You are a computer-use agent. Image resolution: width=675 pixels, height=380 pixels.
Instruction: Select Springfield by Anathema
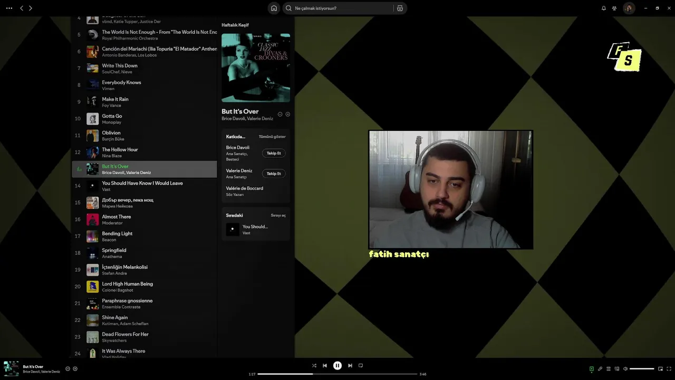pyautogui.click(x=144, y=253)
